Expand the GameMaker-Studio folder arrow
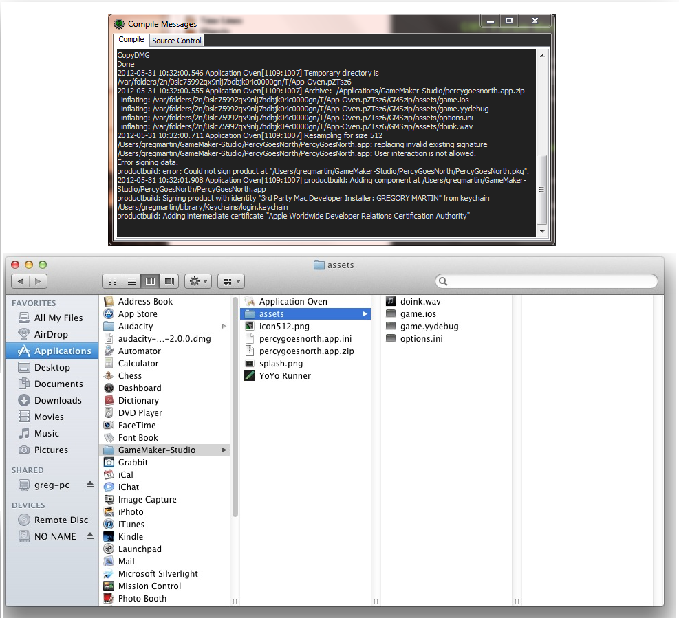 [x=224, y=450]
